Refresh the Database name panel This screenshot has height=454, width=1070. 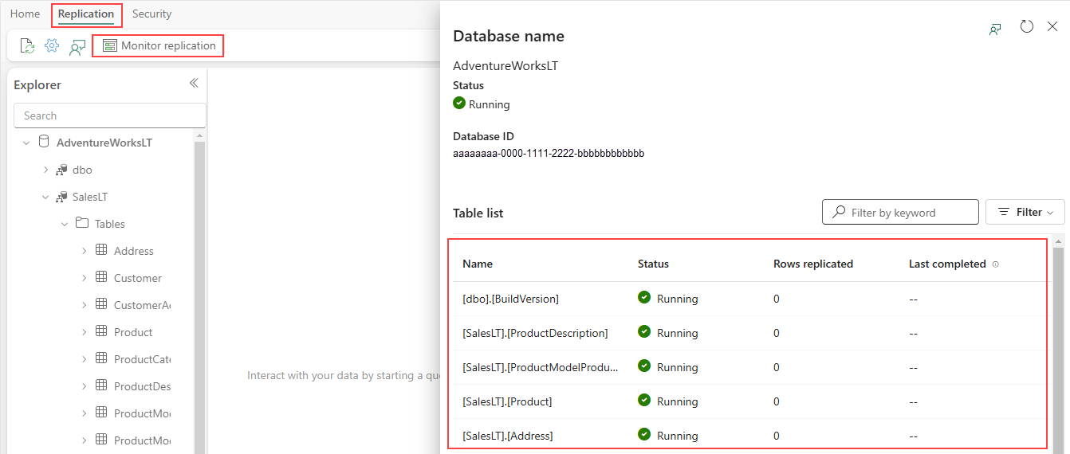1027,27
